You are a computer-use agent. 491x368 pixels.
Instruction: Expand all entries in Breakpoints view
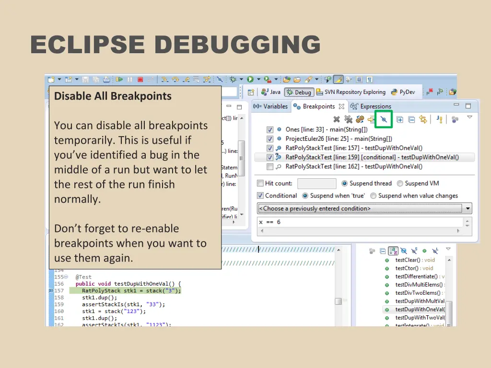point(400,118)
